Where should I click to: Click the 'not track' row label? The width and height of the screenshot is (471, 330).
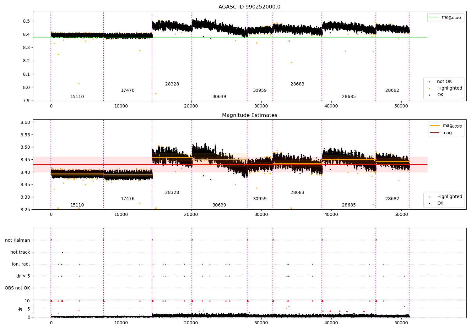click(20, 252)
